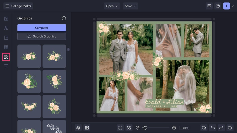Click the Computer upload button
This screenshot has height=133, width=237.
coord(42,28)
